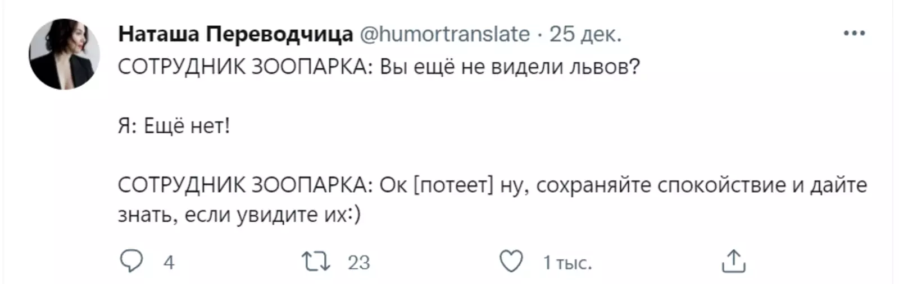Open the round profile avatar photo

pos(64,54)
